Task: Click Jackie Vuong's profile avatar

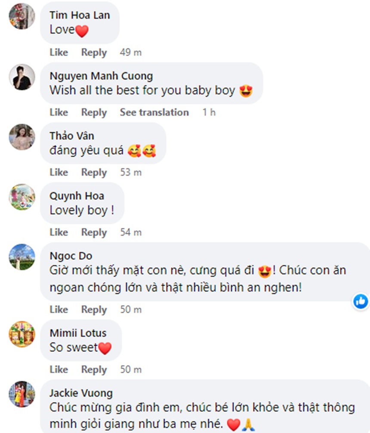Action: point(22,394)
